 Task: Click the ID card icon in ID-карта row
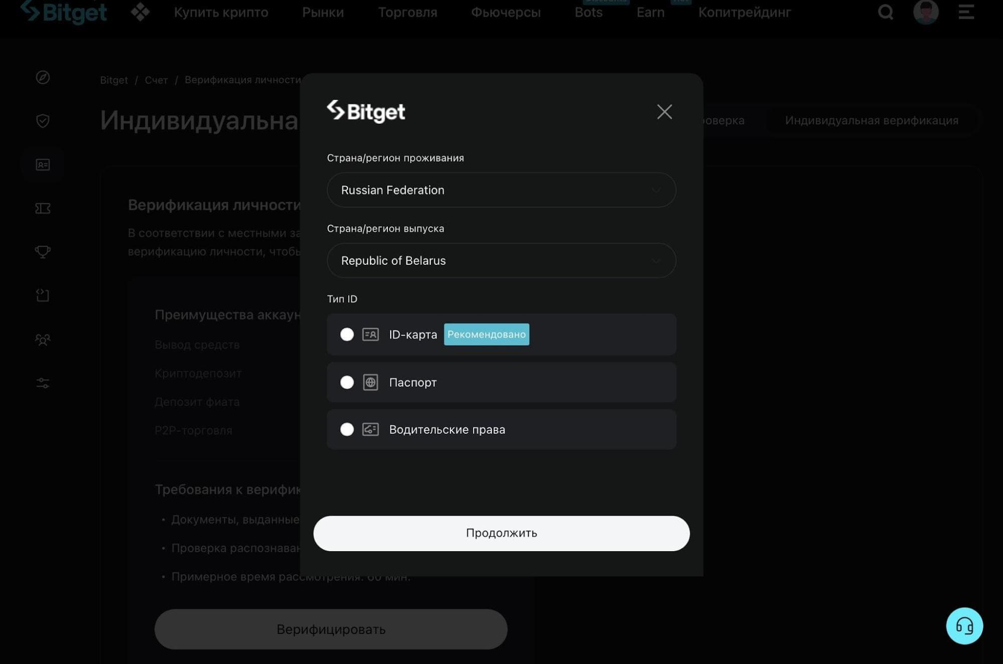coord(370,334)
